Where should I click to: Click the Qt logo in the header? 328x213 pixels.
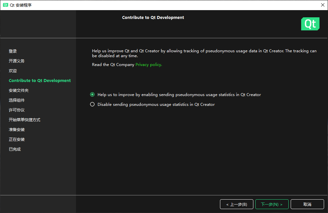click(x=310, y=24)
